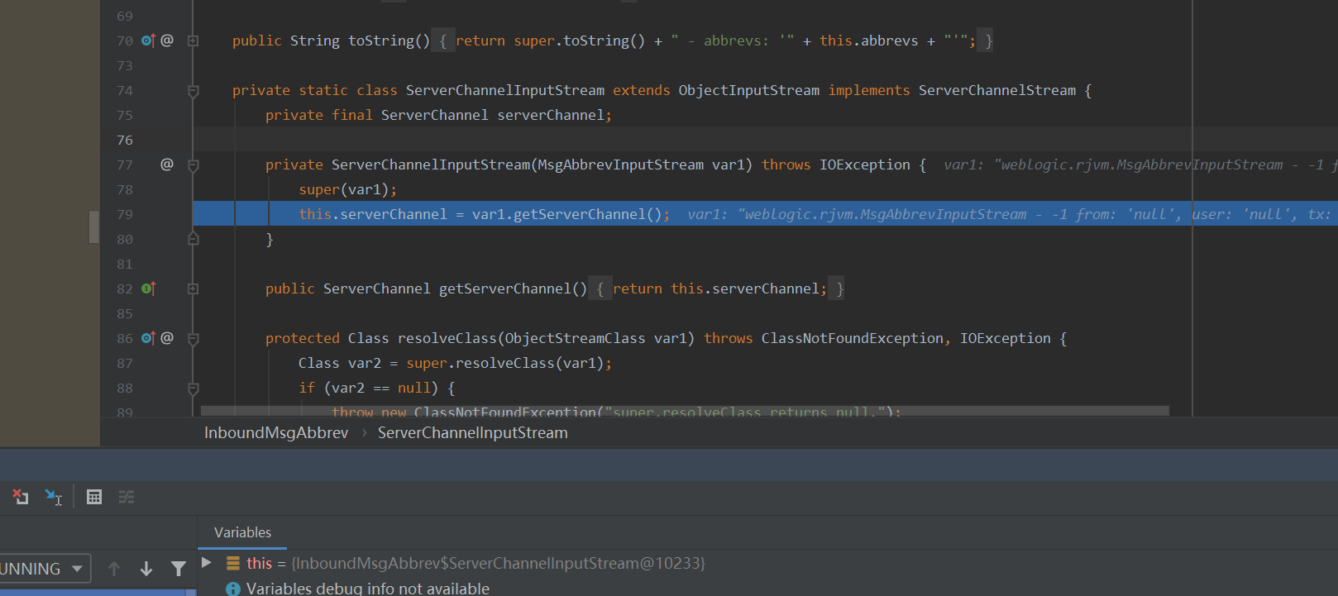Select the 'this' variable row

click(x=767, y=563)
